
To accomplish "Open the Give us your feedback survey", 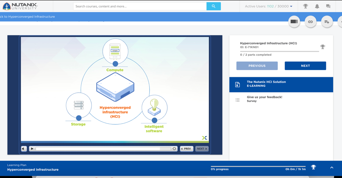I will pos(281,99).
